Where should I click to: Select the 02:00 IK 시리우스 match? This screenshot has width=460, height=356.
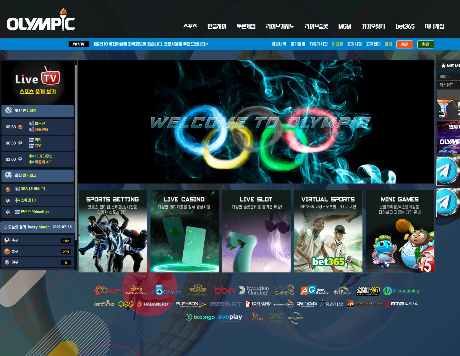pyautogui.click(x=38, y=159)
